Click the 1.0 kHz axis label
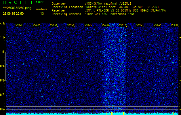Viewport: 181px width, 115px height. click(2, 52)
